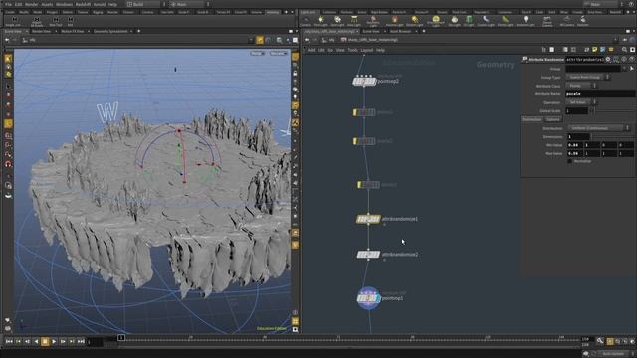Viewport: 637px width, 358px height.
Task: Open the File menu
Action: (8, 4)
